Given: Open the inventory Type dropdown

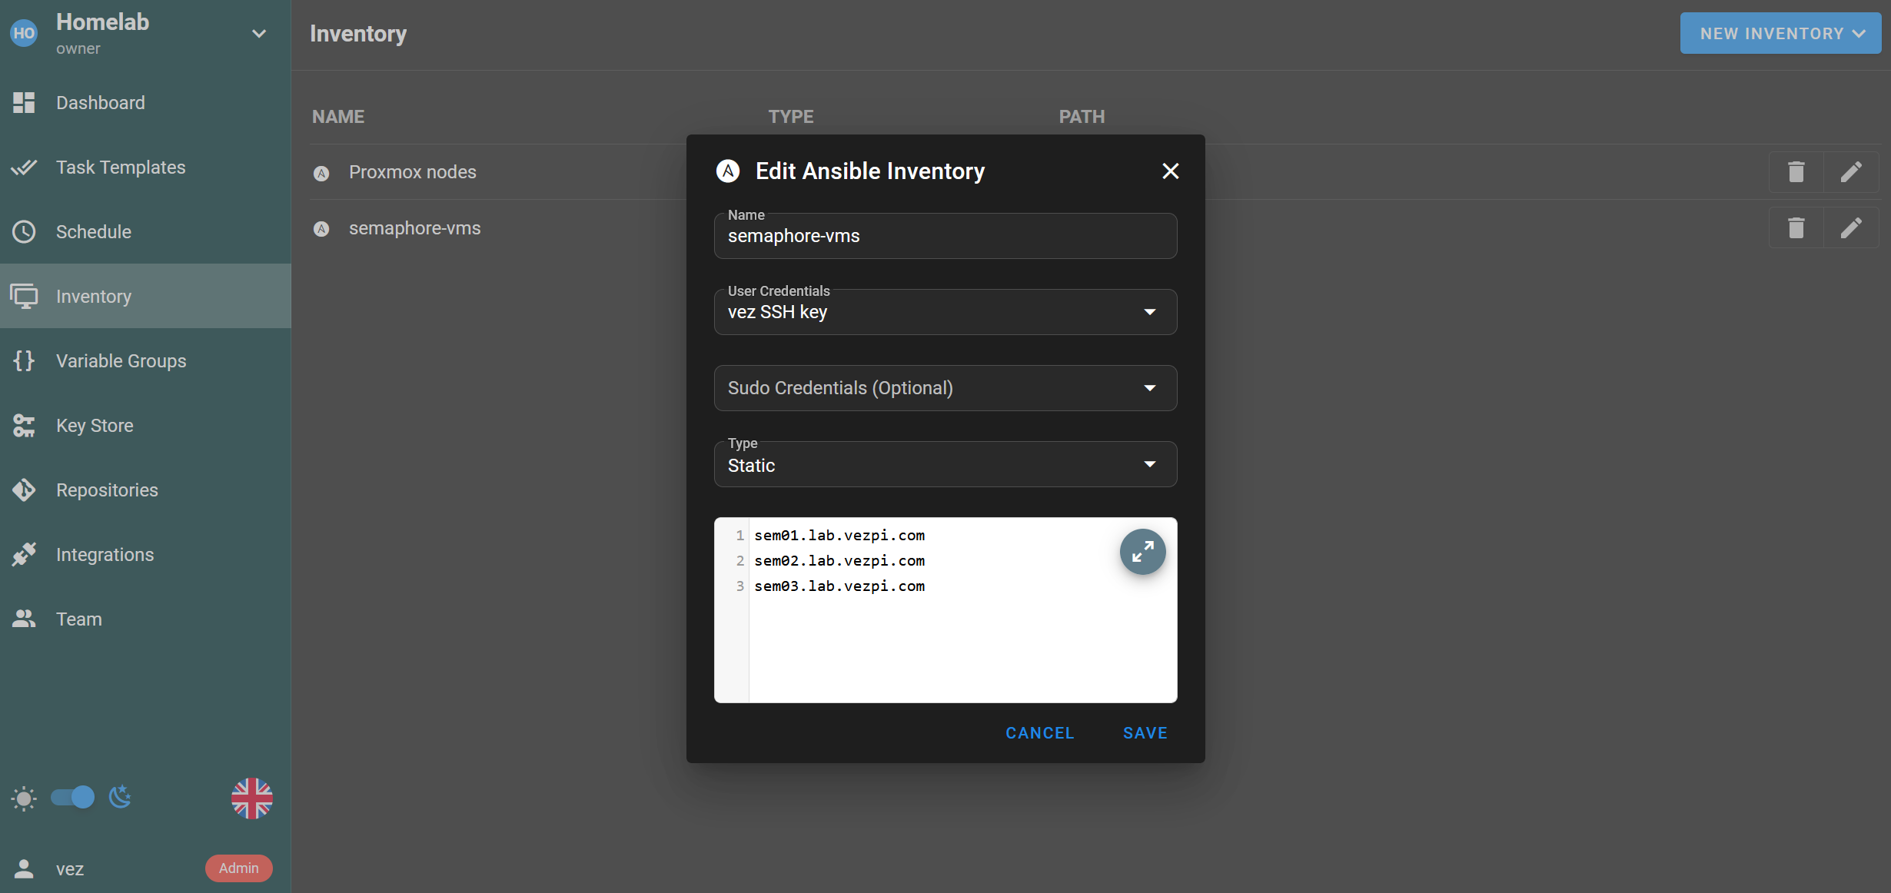Looking at the screenshot, I should point(945,464).
